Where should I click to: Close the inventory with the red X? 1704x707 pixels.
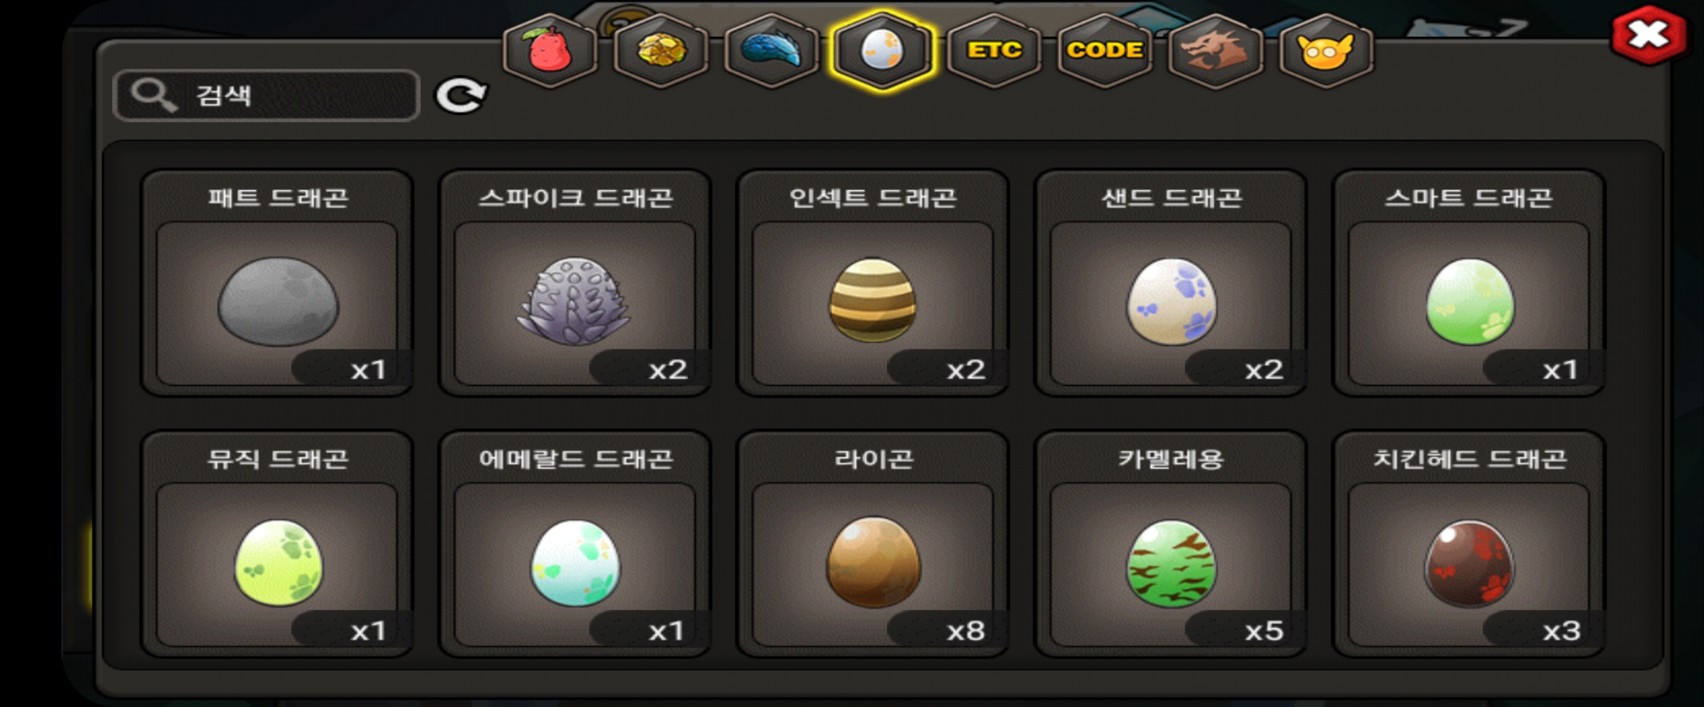coord(1648,35)
